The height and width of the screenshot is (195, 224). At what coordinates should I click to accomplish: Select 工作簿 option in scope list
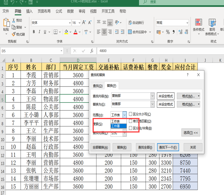(x=119, y=126)
